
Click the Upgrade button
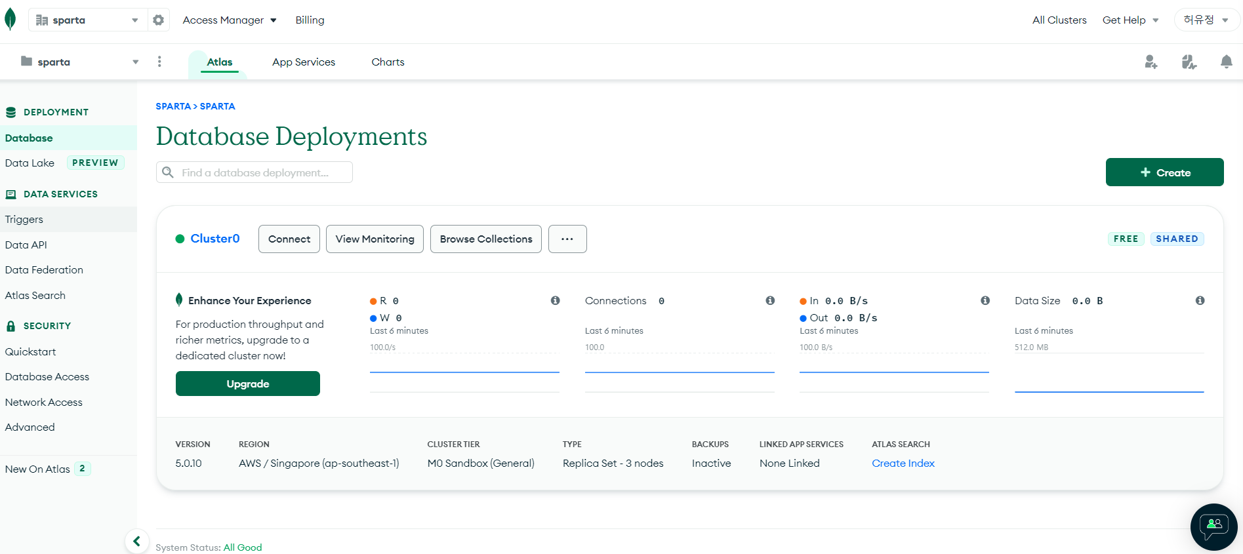(x=248, y=384)
